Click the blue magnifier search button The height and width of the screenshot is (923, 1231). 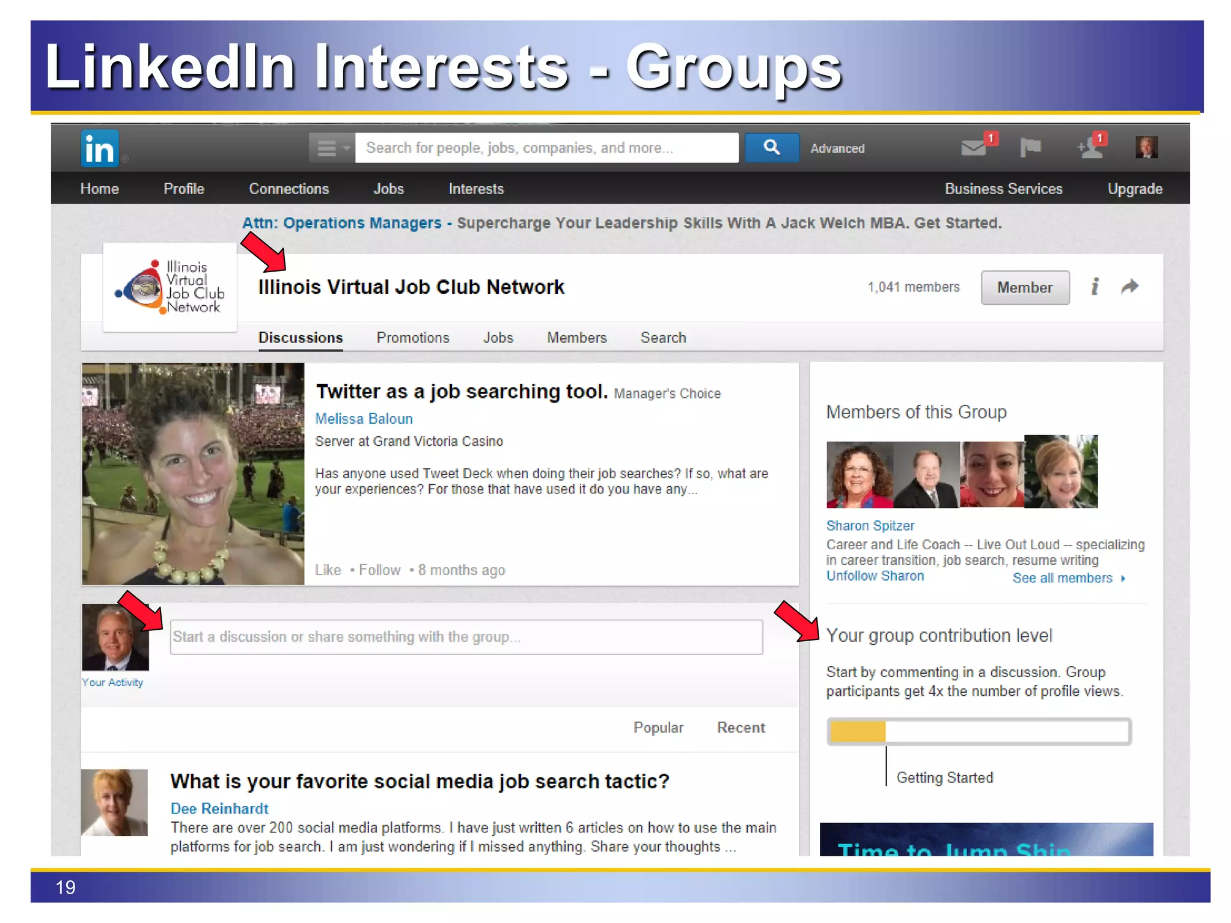click(x=772, y=147)
